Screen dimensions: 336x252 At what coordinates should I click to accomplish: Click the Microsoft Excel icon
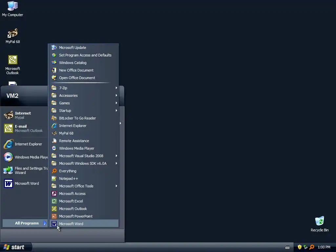tap(54, 201)
